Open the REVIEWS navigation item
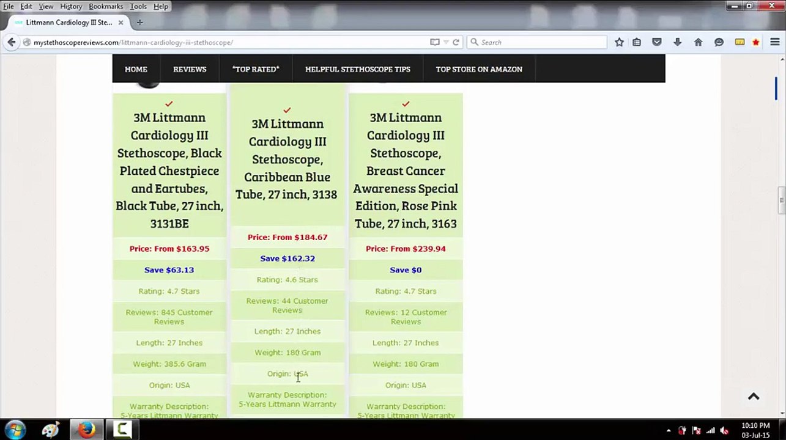The image size is (786, 440). tap(190, 69)
